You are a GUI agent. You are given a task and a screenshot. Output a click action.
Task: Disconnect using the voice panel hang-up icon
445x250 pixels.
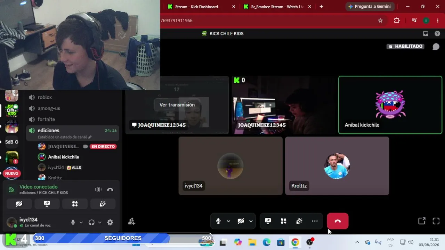[x=110, y=190]
